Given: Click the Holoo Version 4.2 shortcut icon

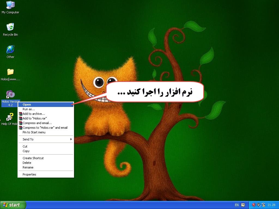Looking at the screenshot, I should 10,94.
